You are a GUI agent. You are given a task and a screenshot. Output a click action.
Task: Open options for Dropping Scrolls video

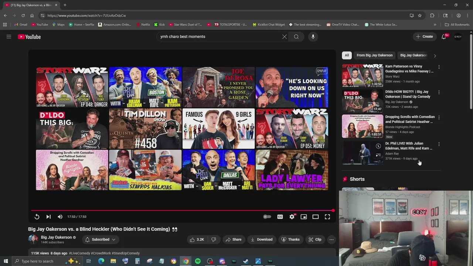439,117
